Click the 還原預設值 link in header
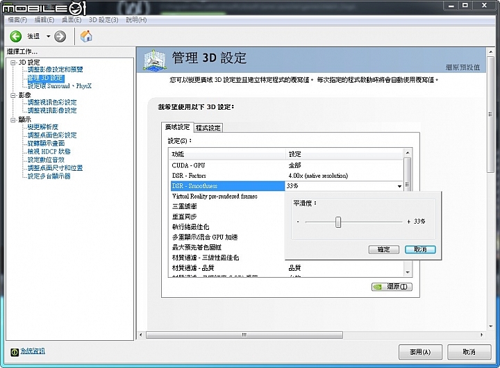 click(462, 67)
